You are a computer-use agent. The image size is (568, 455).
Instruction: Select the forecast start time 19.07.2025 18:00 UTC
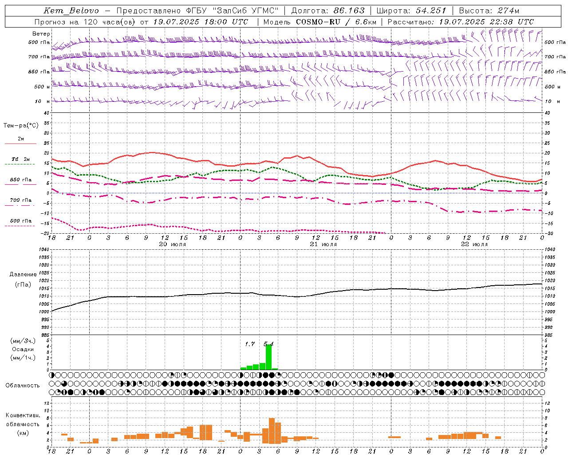coord(201,22)
